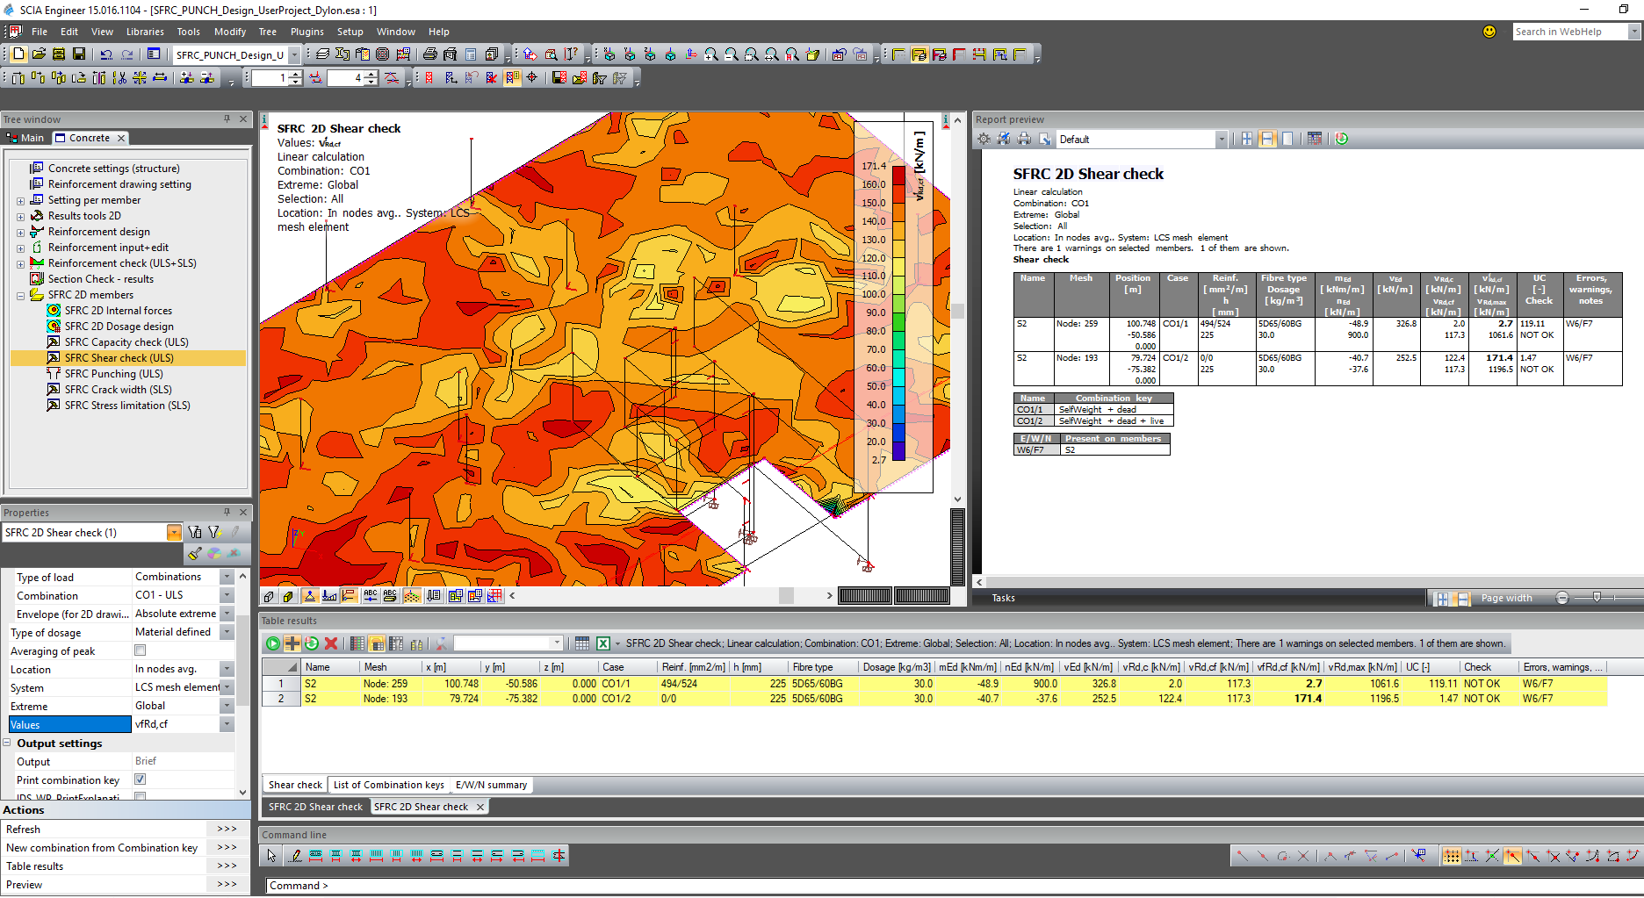Image resolution: width=1644 pixels, height=898 pixels.
Task: Switch to E/W/N summary tab
Action: tap(491, 785)
